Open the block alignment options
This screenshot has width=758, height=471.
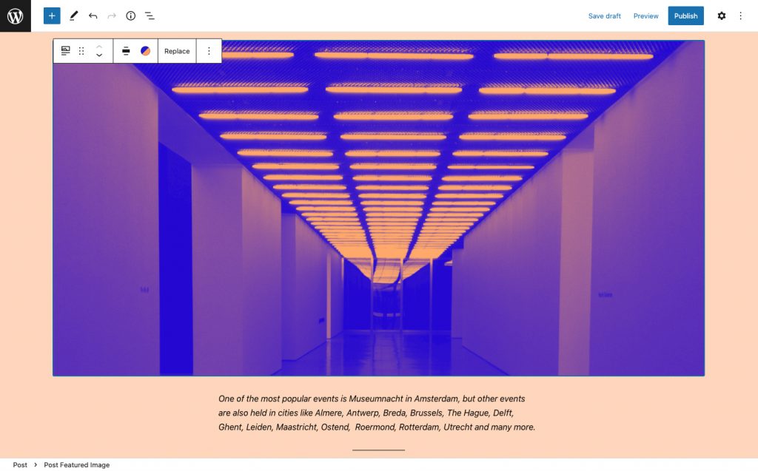tap(126, 51)
